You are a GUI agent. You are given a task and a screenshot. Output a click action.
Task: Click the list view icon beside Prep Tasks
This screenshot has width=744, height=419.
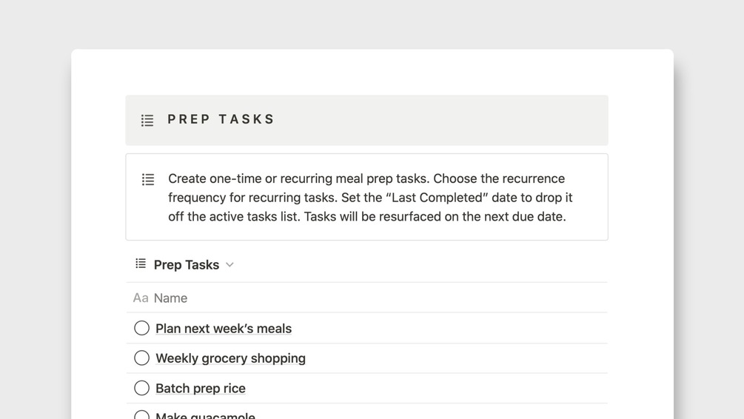tap(141, 264)
